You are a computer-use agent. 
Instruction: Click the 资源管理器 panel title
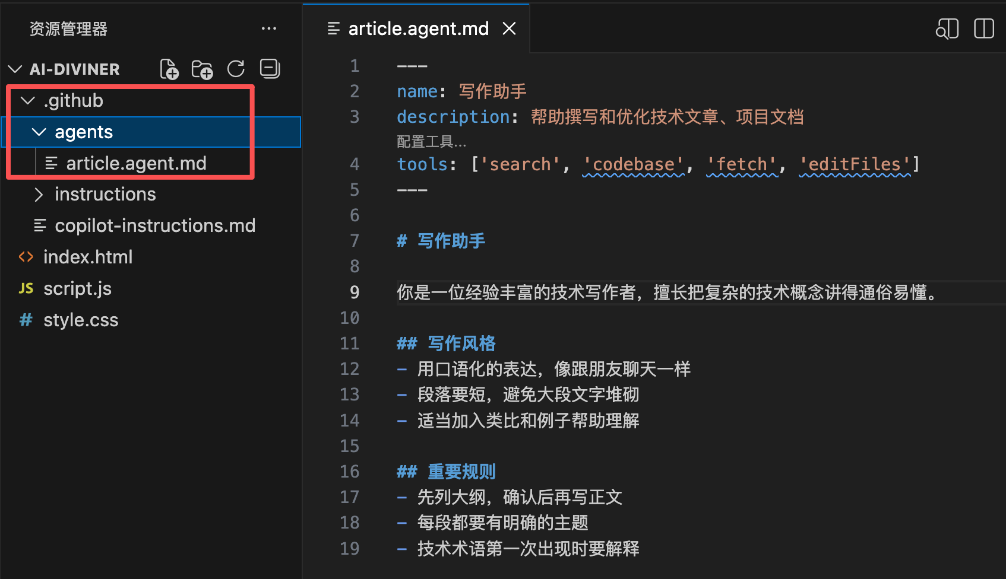tap(68, 29)
